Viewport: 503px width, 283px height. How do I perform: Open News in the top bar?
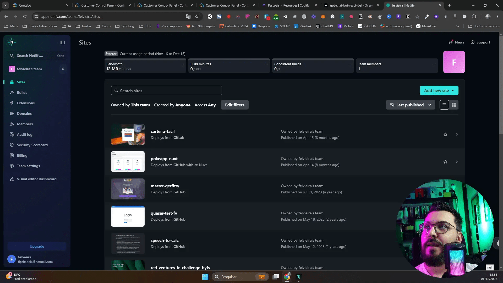(x=456, y=42)
